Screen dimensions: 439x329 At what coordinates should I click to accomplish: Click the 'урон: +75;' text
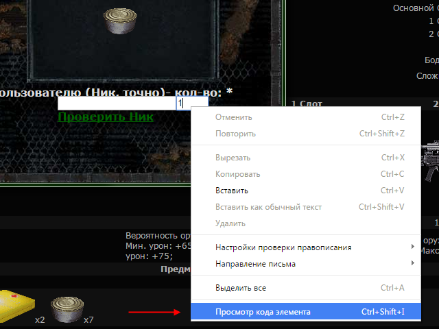click(150, 256)
